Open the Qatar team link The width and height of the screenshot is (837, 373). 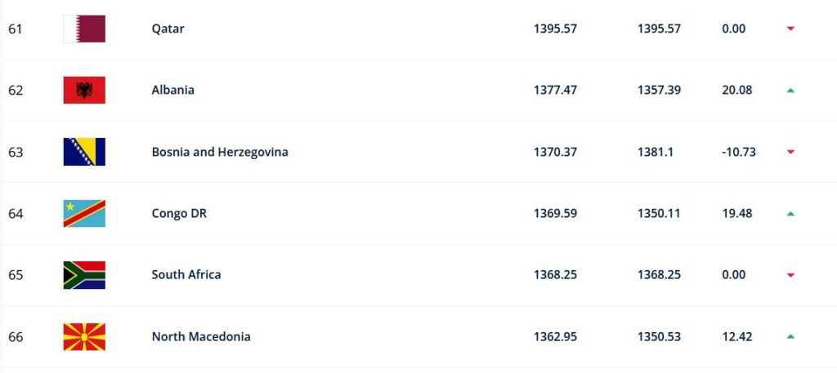click(168, 29)
